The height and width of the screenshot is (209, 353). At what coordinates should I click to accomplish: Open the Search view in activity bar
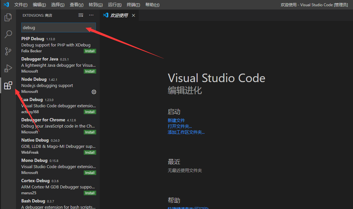point(8,34)
